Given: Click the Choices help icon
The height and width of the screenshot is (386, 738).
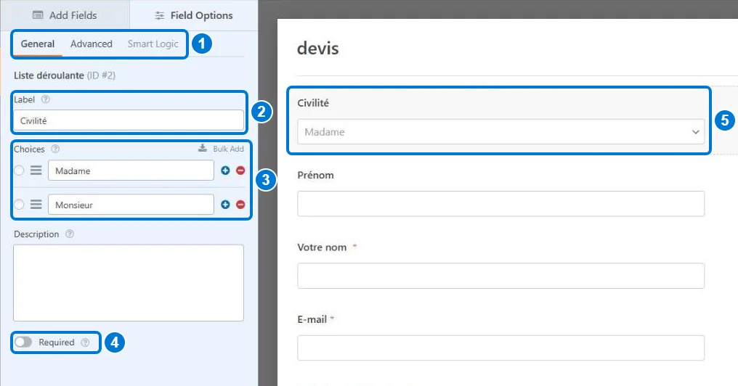Looking at the screenshot, I should 55,149.
